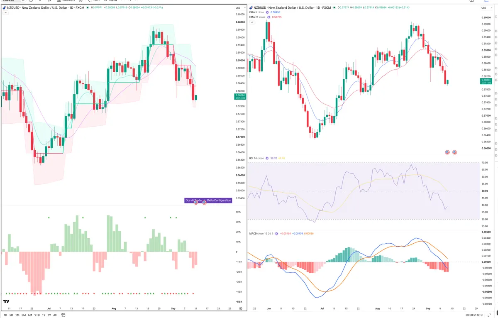Click the green market status dot on right chart

(x=334, y=7)
